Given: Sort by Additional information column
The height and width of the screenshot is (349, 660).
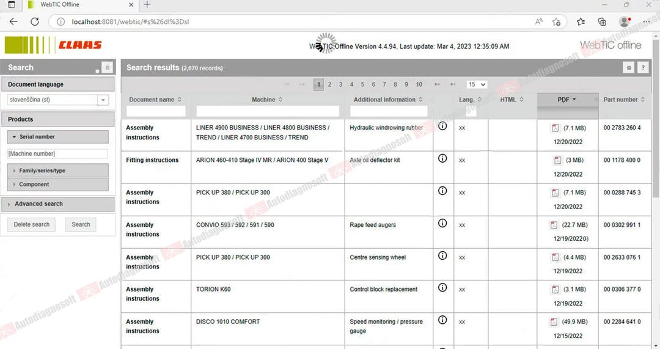Looking at the screenshot, I should 420,100.
